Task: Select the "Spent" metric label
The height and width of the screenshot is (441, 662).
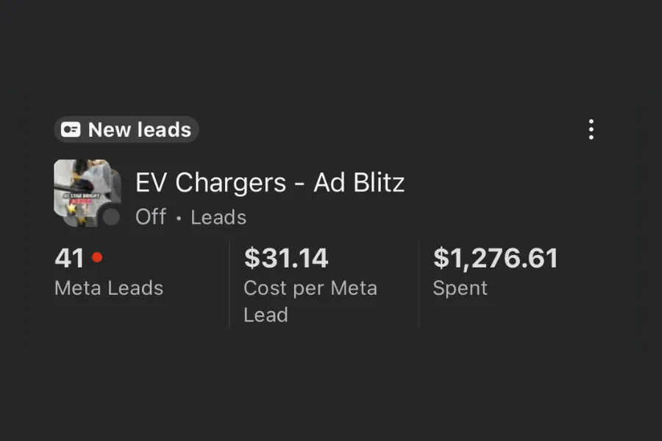Action: coord(460,287)
